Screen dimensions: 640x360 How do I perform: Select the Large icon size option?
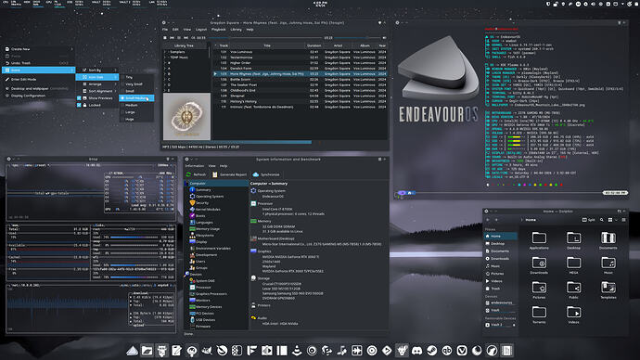[136, 112]
